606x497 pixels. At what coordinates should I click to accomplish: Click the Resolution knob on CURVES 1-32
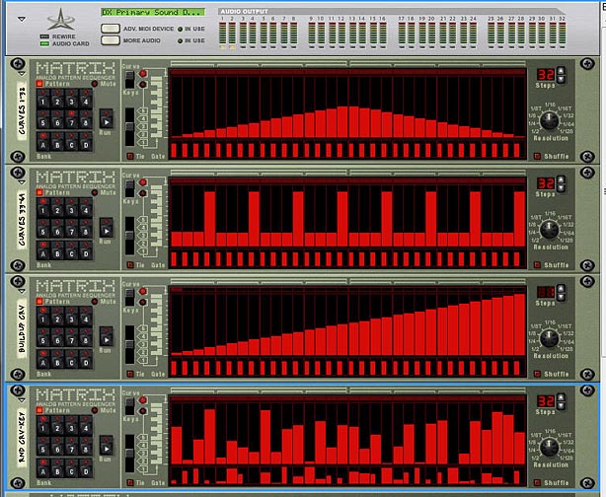click(x=549, y=121)
